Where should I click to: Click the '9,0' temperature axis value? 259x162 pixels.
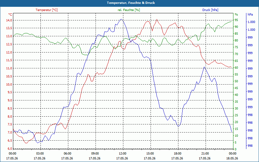click(x=10, y=100)
